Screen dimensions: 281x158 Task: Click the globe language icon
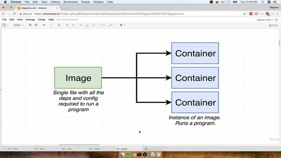(x=277, y=20)
